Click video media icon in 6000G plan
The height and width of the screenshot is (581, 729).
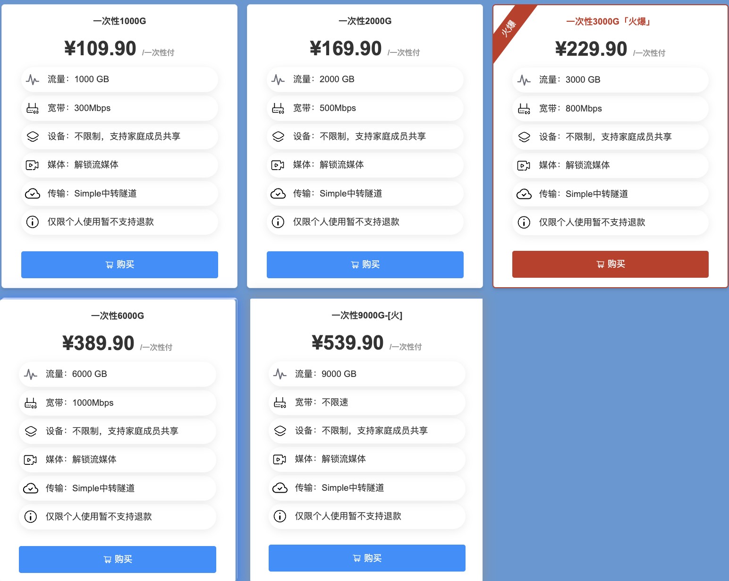click(31, 460)
